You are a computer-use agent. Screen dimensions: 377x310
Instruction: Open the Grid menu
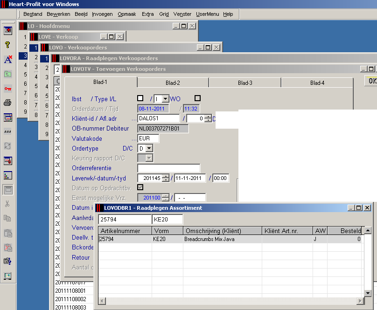[164, 14]
